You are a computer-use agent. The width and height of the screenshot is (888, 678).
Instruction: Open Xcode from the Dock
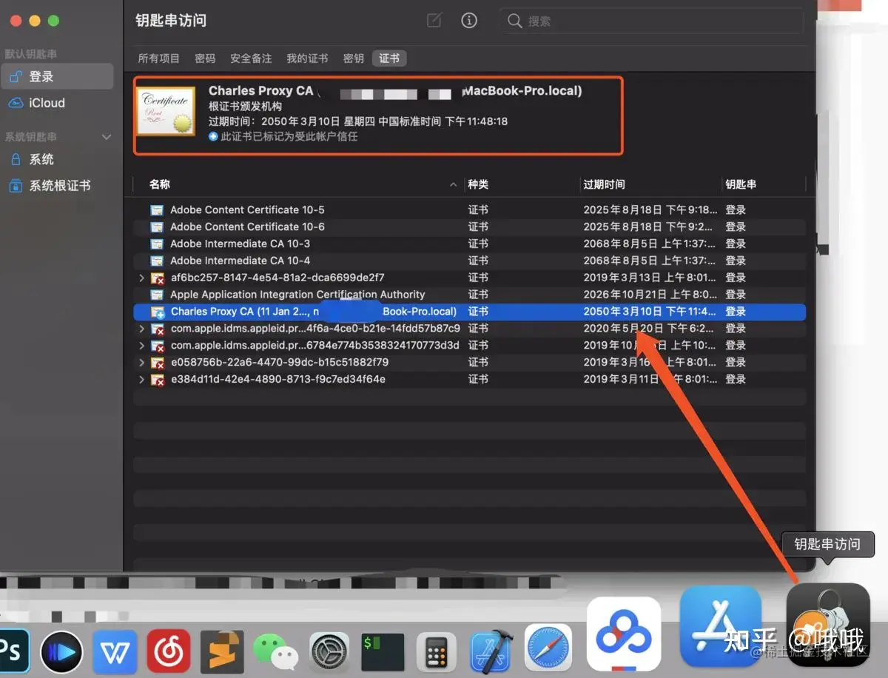tap(492, 651)
